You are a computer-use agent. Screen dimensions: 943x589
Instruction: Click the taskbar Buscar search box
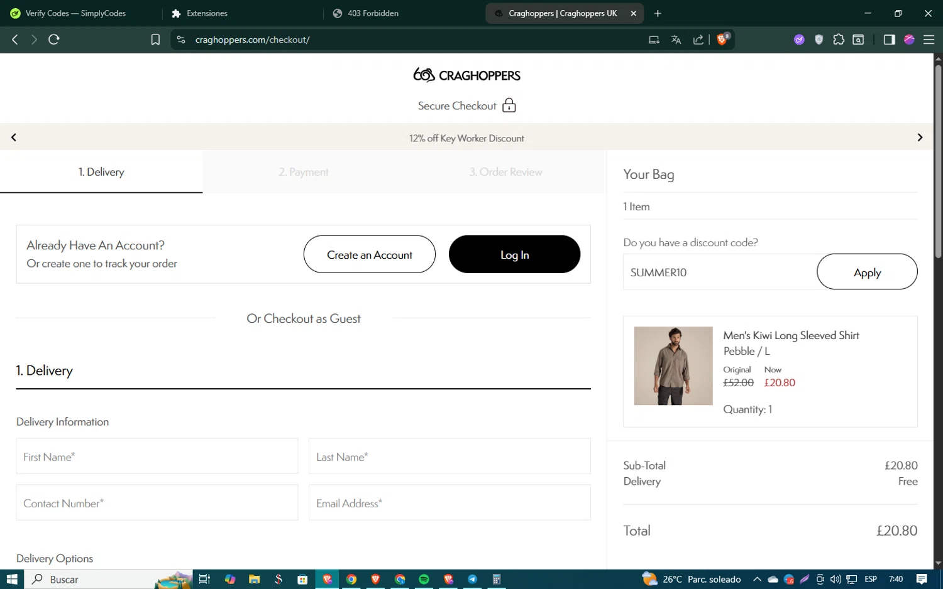coord(108,579)
